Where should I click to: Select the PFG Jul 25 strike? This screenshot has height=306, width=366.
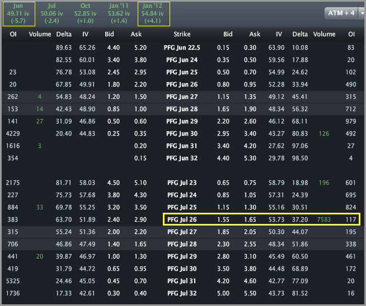(182, 208)
